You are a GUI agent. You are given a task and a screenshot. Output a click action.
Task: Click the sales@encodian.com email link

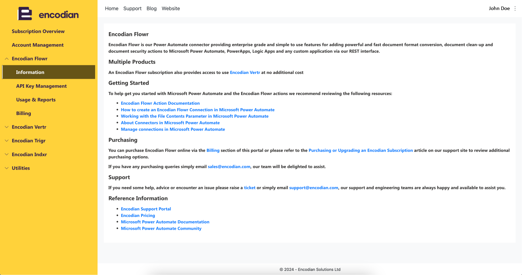pos(229,167)
